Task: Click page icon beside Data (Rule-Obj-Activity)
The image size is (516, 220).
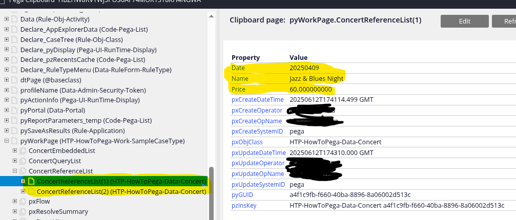Action: tap(14, 19)
